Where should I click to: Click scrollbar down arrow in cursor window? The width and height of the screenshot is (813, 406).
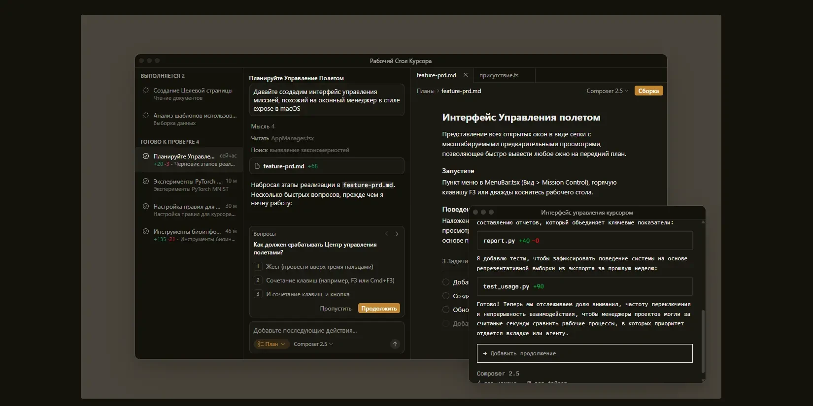tap(703, 380)
